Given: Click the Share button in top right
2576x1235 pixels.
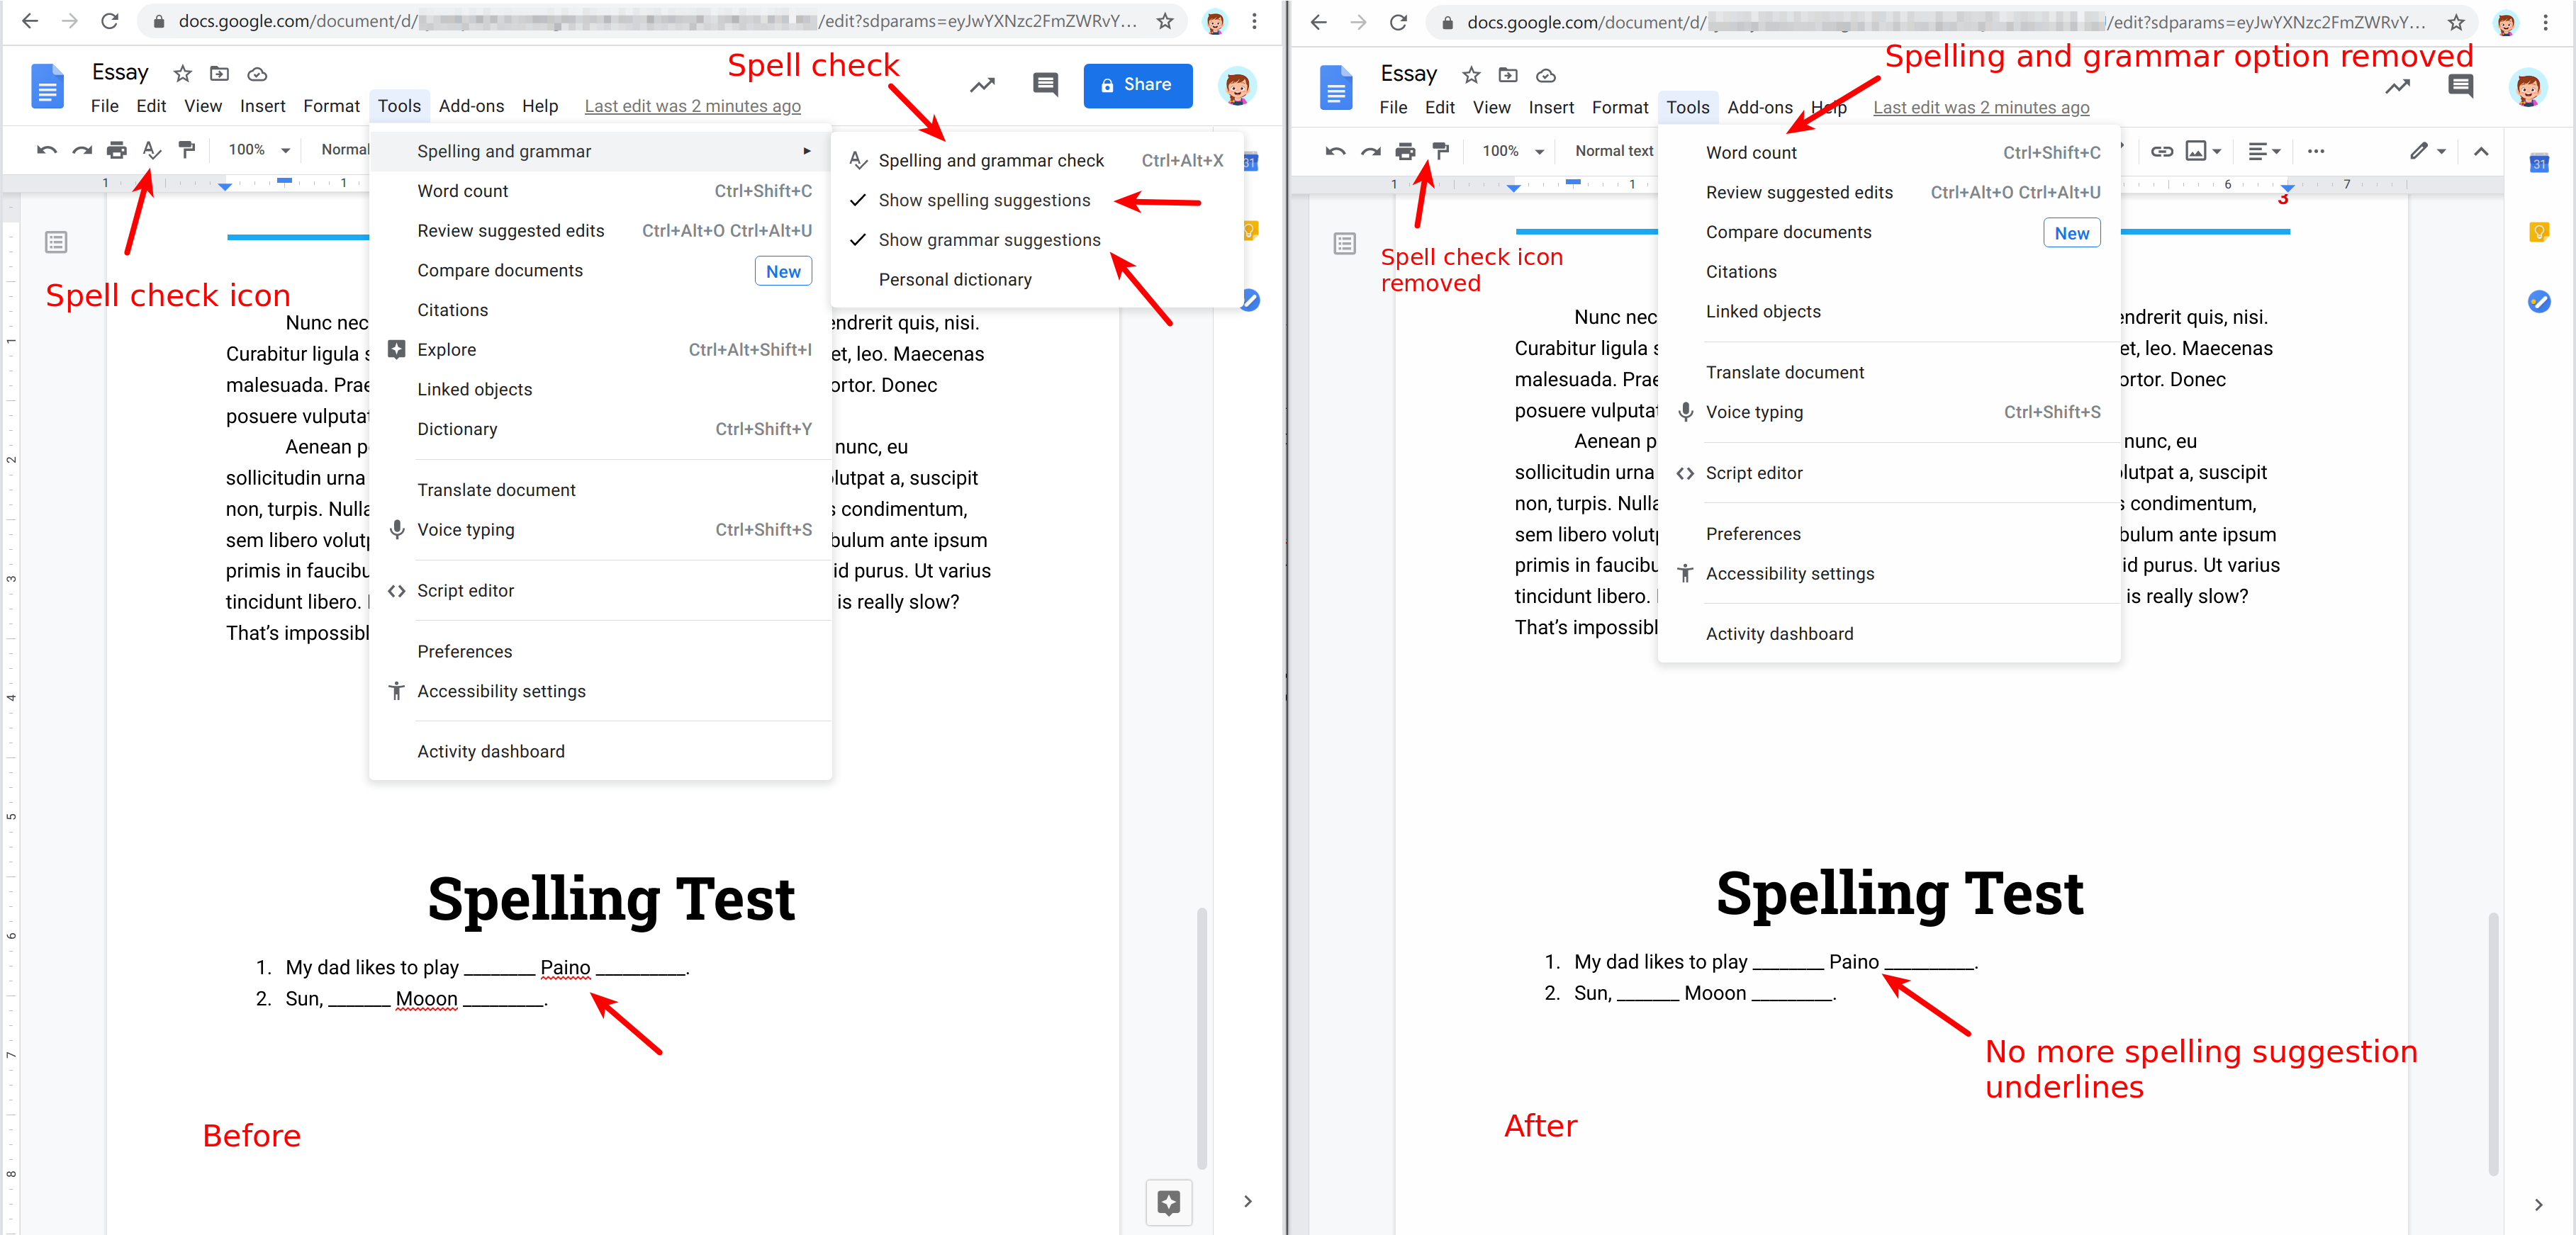Looking at the screenshot, I should click(x=1140, y=86).
